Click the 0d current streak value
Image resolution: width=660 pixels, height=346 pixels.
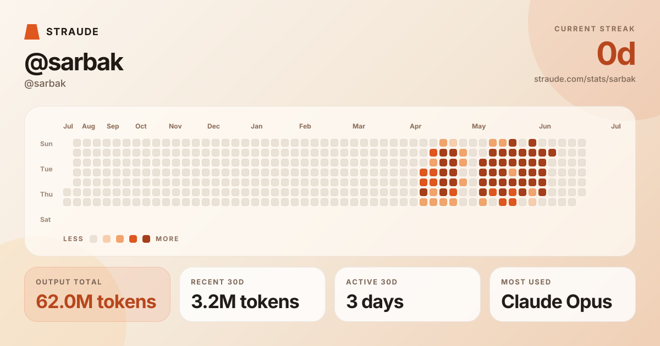coord(616,54)
